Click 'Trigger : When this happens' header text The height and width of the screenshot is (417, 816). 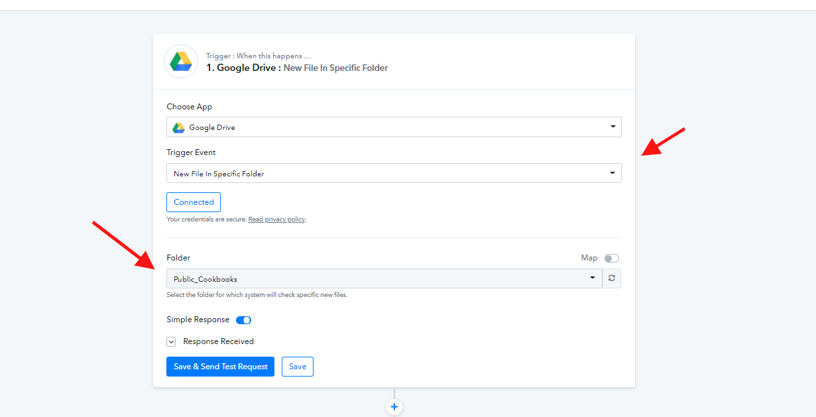pyautogui.click(x=258, y=56)
